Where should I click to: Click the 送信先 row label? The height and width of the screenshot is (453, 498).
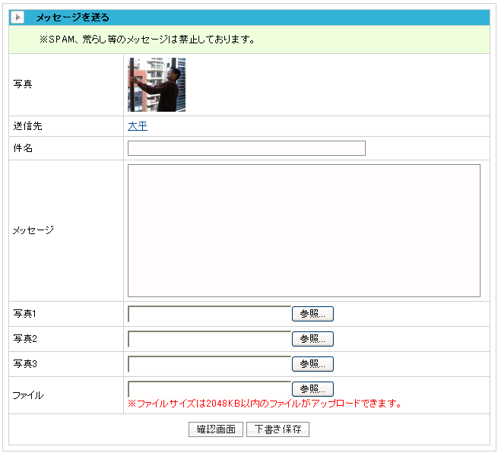point(27,126)
